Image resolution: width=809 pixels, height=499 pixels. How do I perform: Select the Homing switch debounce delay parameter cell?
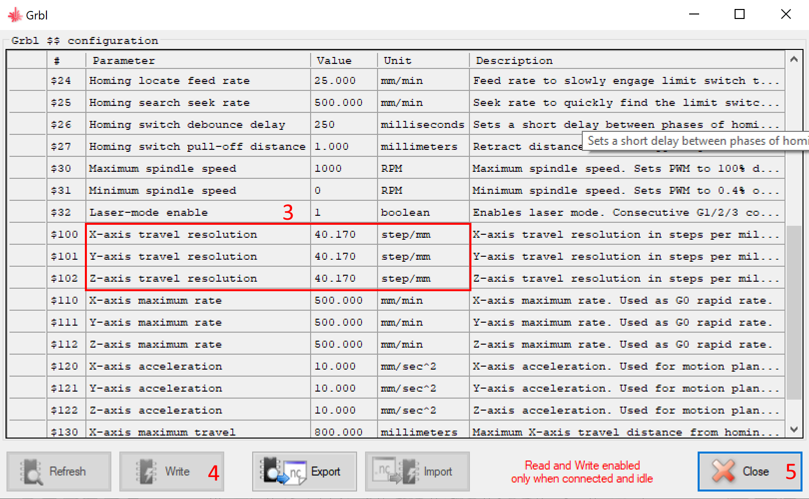pyautogui.click(x=198, y=124)
